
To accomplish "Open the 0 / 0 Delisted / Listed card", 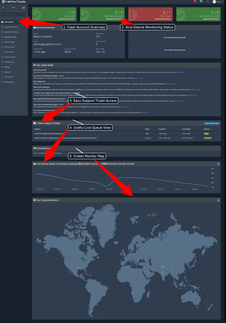I will [102, 14].
